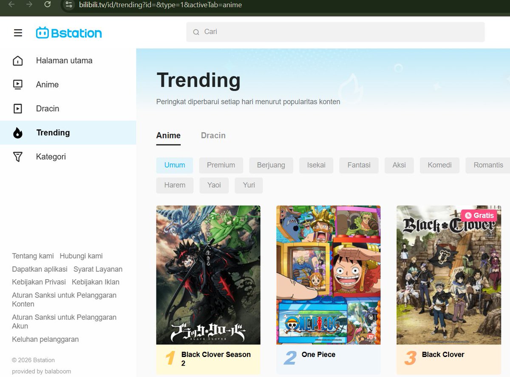Click the Tentang kami link

[33, 256]
